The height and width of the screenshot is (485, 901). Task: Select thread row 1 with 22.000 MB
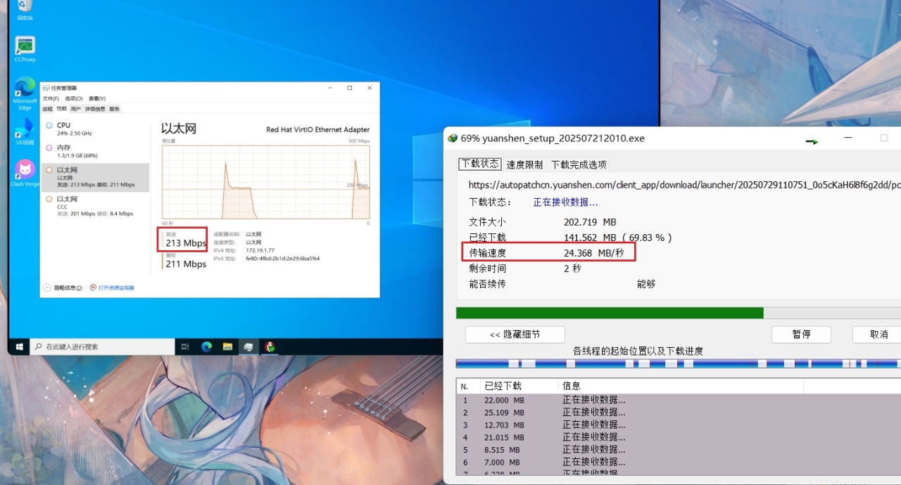click(679, 400)
